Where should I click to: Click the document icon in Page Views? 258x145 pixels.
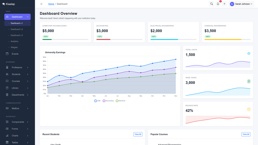pos(249,82)
